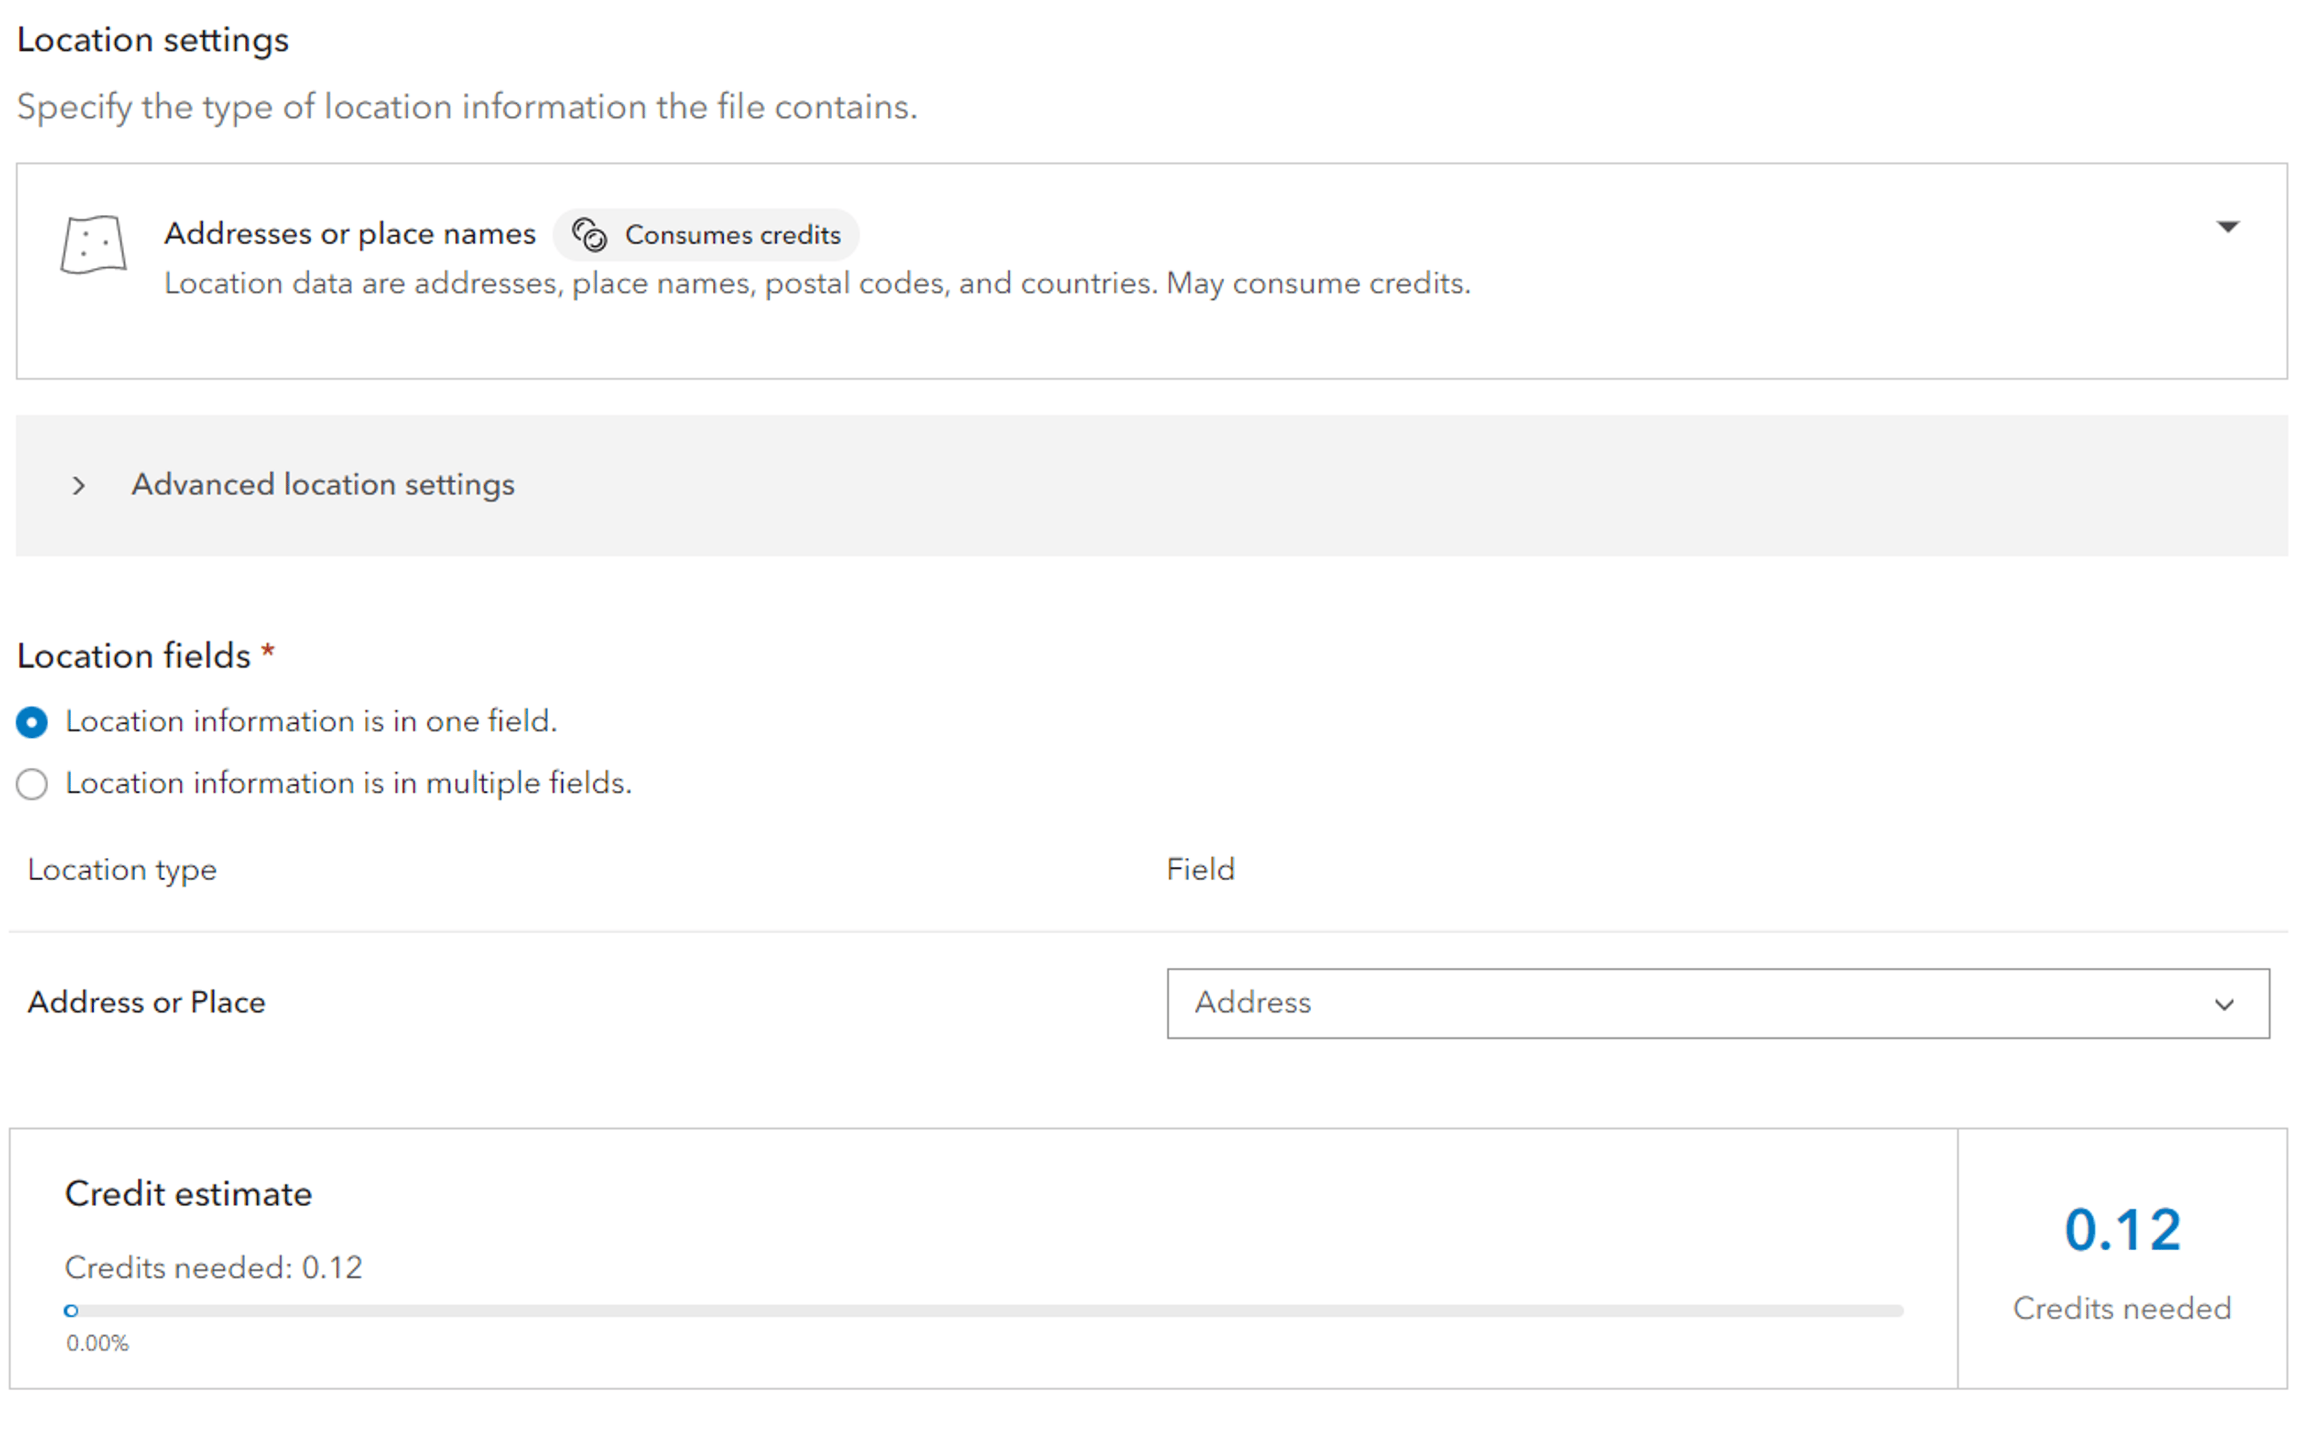
Task: Click the blue filled radio indicator for one field
Action: pyautogui.click(x=31, y=722)
